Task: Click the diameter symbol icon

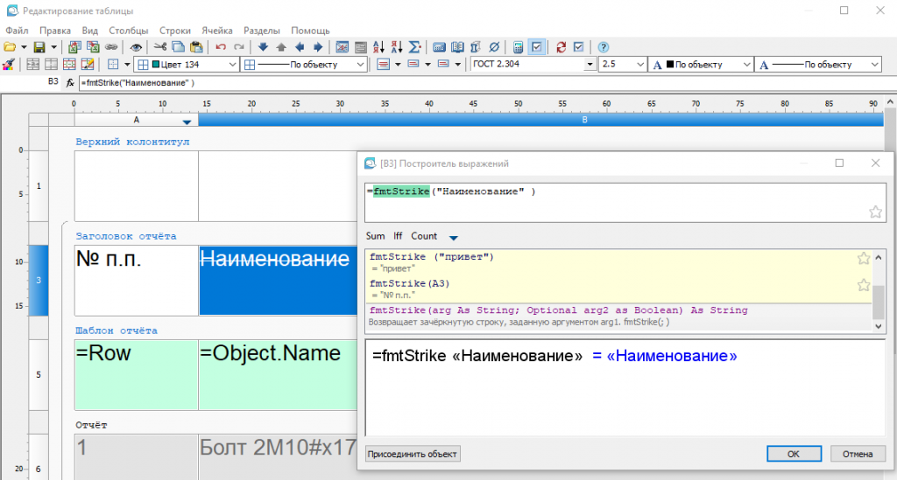Action: pos(494,47)
